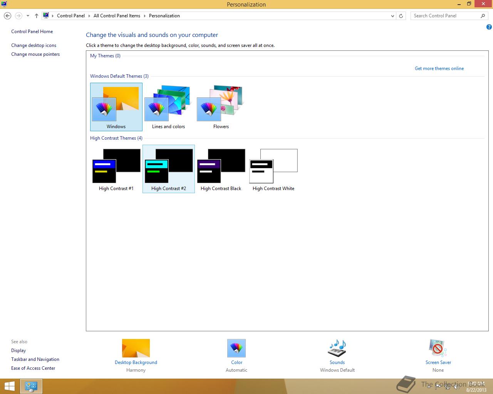Open Ease of Access Center link
493x394 pixels.
(33, 368)
